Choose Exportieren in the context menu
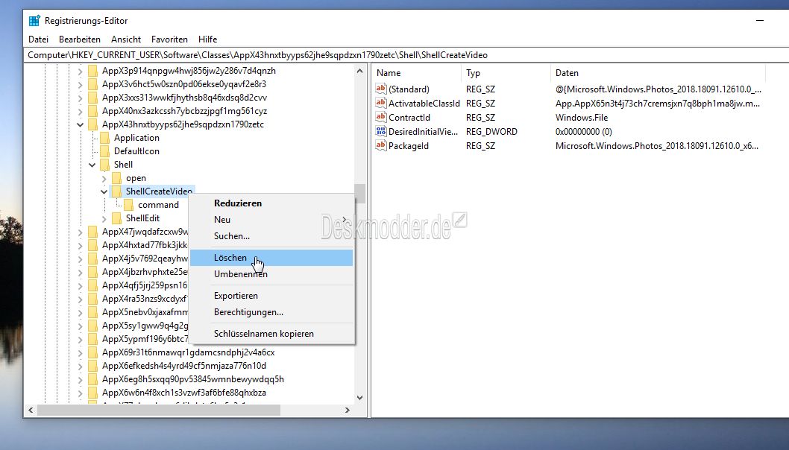 point(271,296)
